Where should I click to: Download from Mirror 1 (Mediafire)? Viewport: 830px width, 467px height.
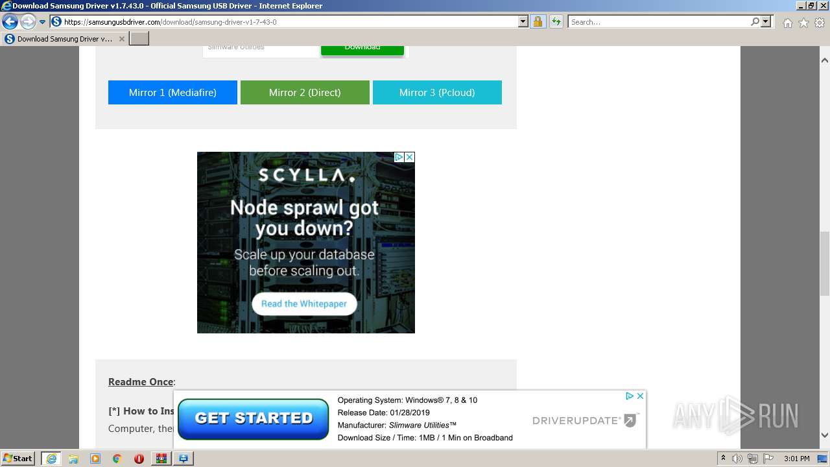(172, 92)
